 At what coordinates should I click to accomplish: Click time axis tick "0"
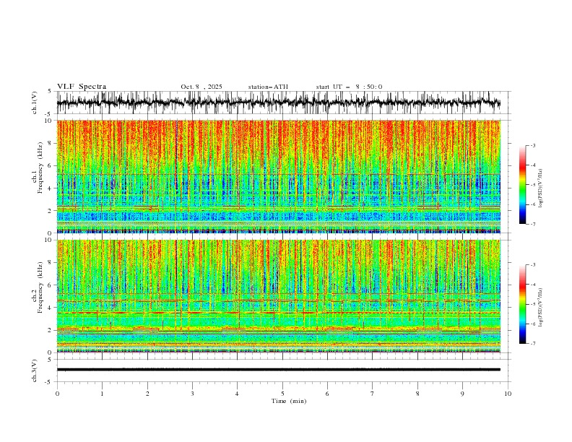(x=57, y=394)
